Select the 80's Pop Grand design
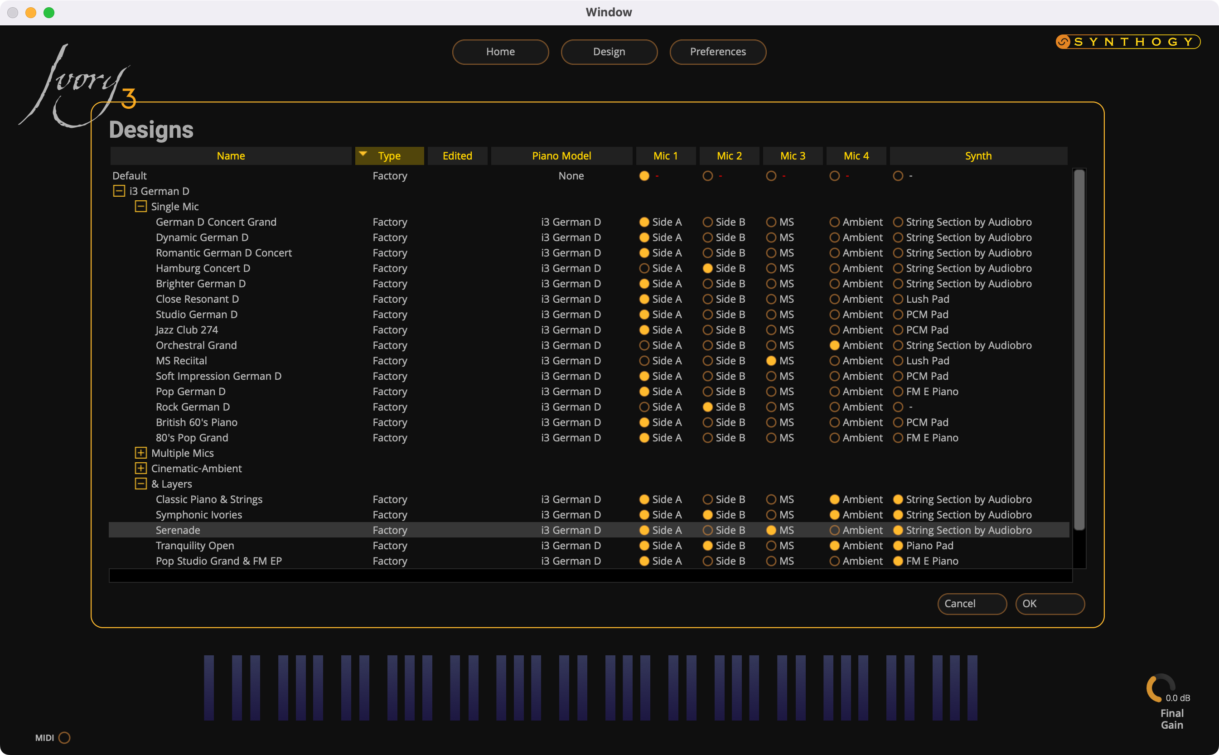 click(x=192, y=437)
